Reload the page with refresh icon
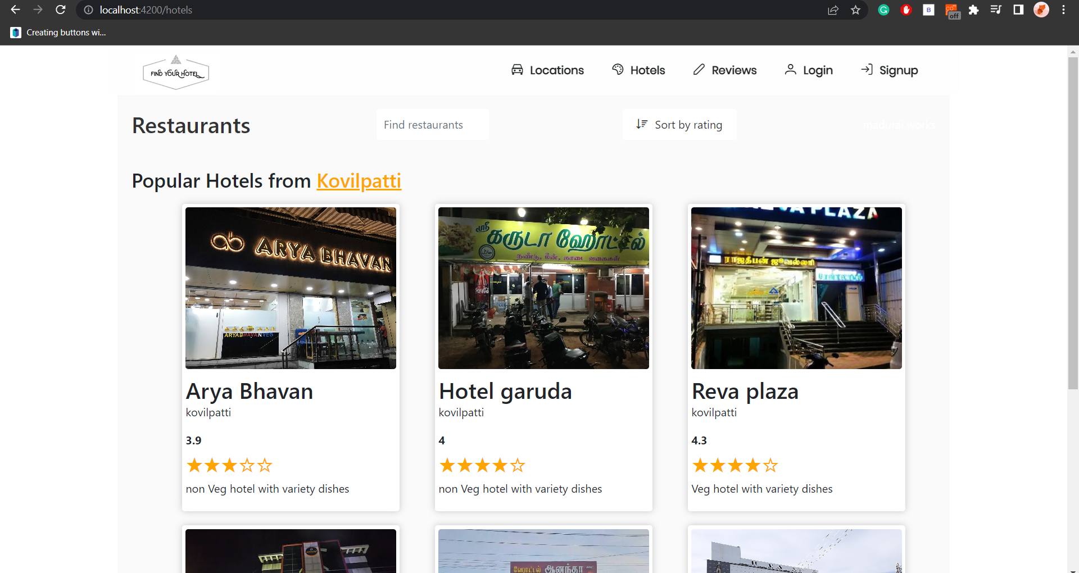This screenshot has height=573, width=1079. pos(61,10)
